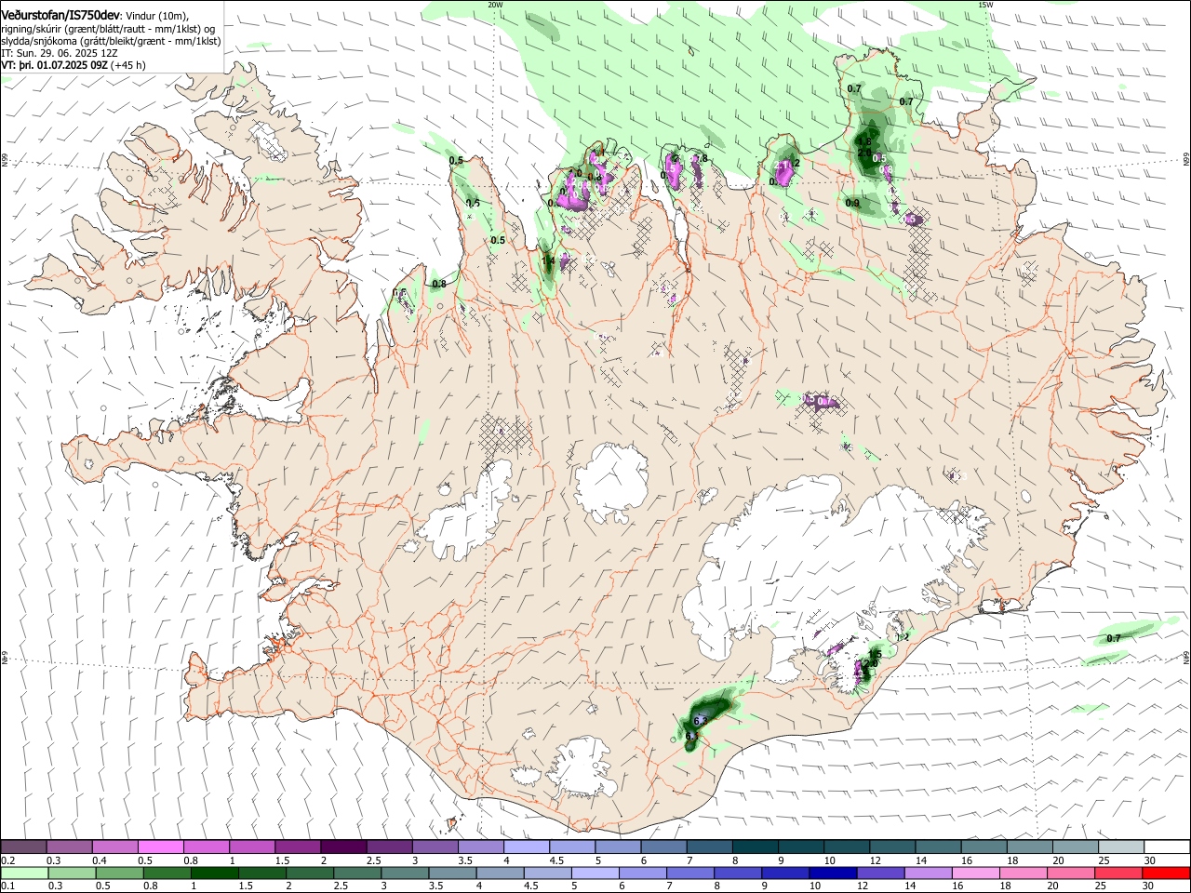Viewport: 1191px width, 893px height.
Task: Click the 1.4 precipitation value on the map
Action: click(548, 261)
